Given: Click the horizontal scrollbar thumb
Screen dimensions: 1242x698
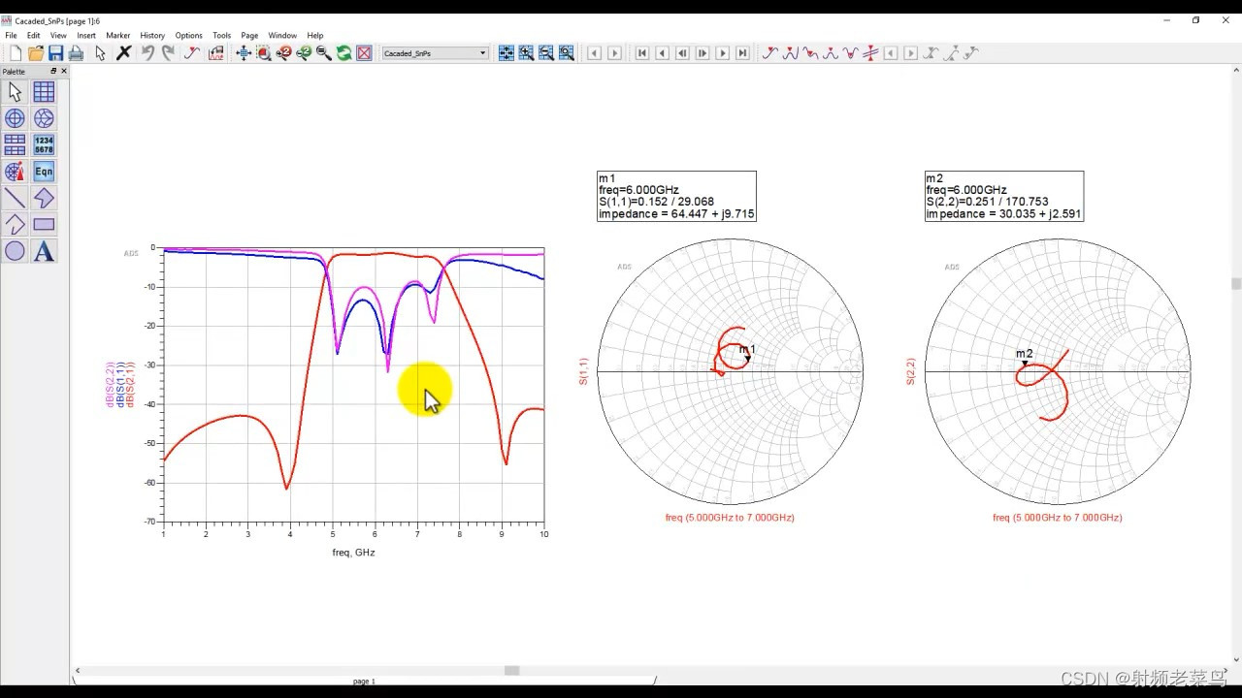Looking at the screenshot, I should pos(511,671).
